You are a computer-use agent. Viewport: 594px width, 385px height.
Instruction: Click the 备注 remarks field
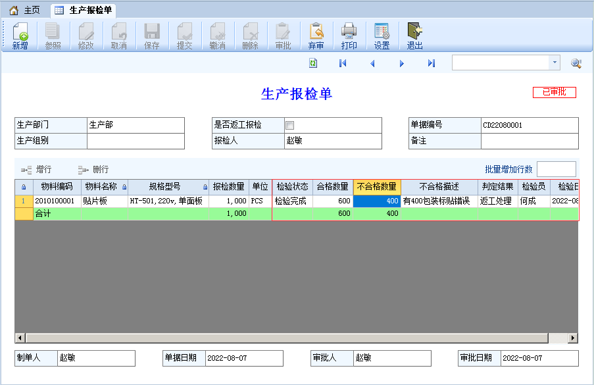(530, 141)
